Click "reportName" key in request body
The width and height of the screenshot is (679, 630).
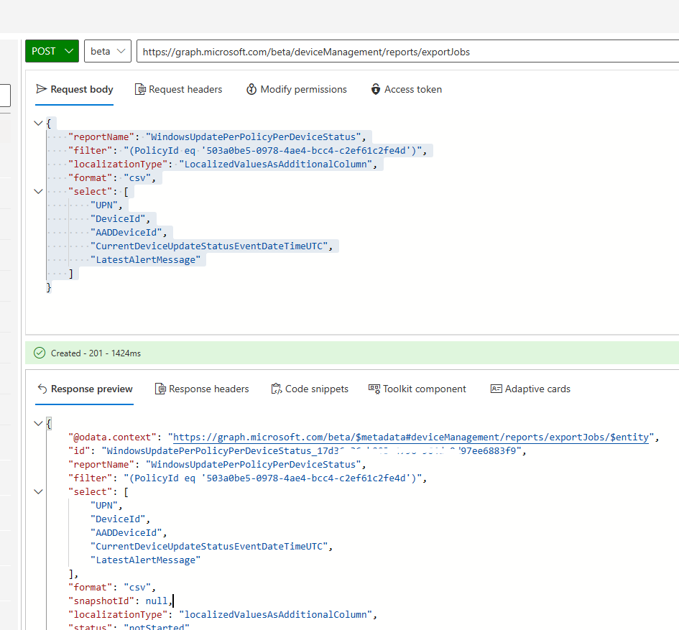[101, 137]
